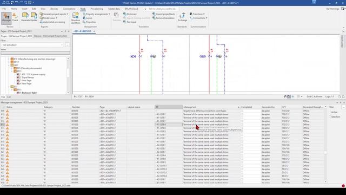
Task: Click the lightbulb icon in search box
Action: coord(145,9)
